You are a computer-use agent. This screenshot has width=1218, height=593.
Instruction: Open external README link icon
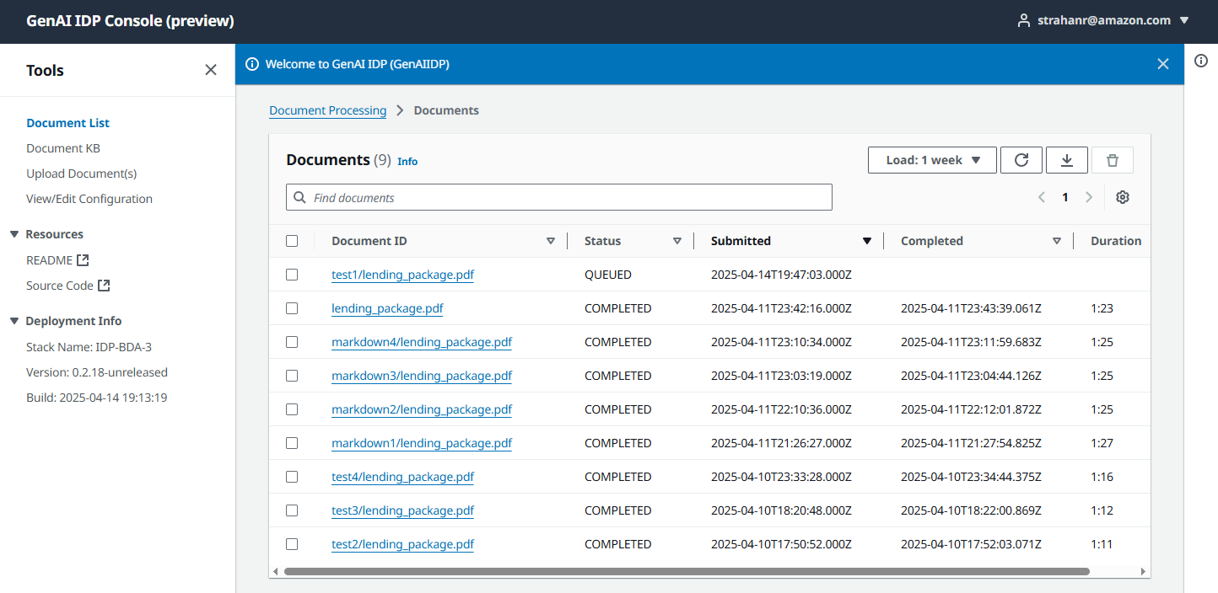[x=81, y=259]
